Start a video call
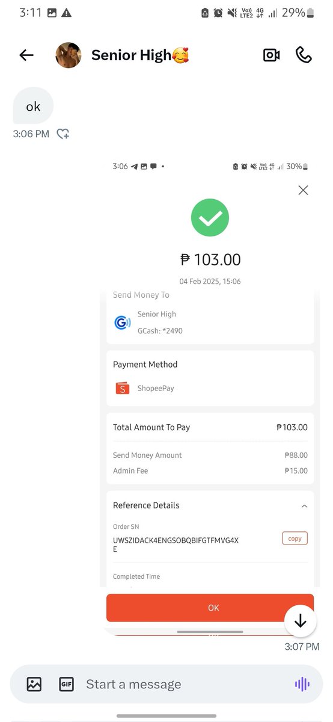This screenshot has height=722, width=333. coord(272,55)
